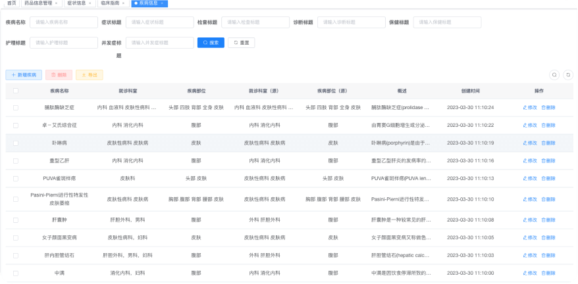Click the 新增疾病 button

24,75
